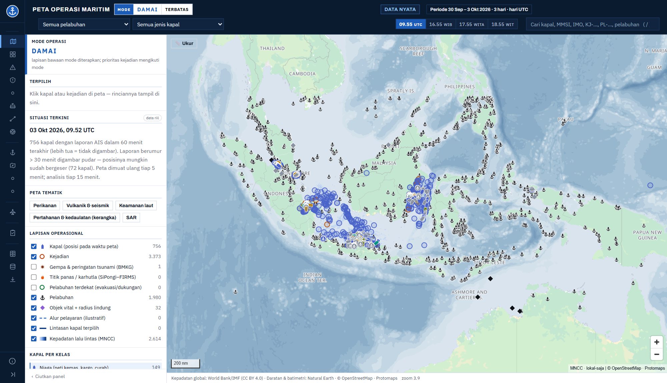Screen dimensions: 667x383
Task: Click the flame icon for Titik panas layer
Action: click(x=42, y=277)
